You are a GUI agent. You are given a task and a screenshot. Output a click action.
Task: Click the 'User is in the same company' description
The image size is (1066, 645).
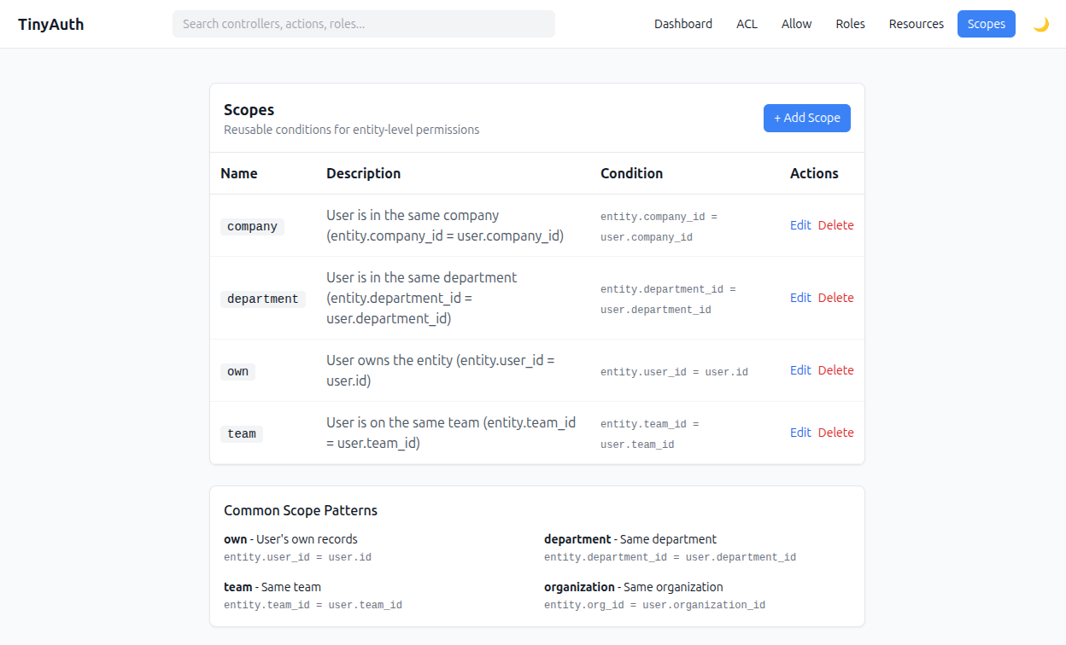point(445,225)
